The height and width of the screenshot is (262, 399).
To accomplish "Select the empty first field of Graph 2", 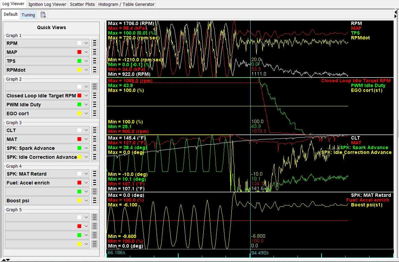I will [x=47, y=86].
